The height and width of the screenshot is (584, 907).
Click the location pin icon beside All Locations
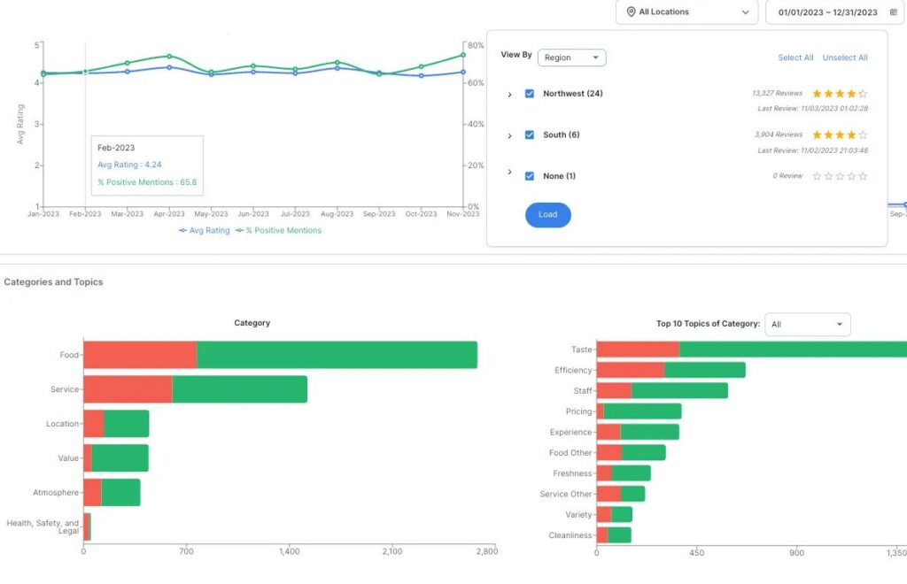[x=631, y=12]
